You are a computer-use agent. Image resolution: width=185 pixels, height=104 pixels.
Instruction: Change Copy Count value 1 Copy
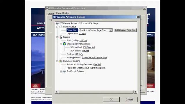click(82, 34)
